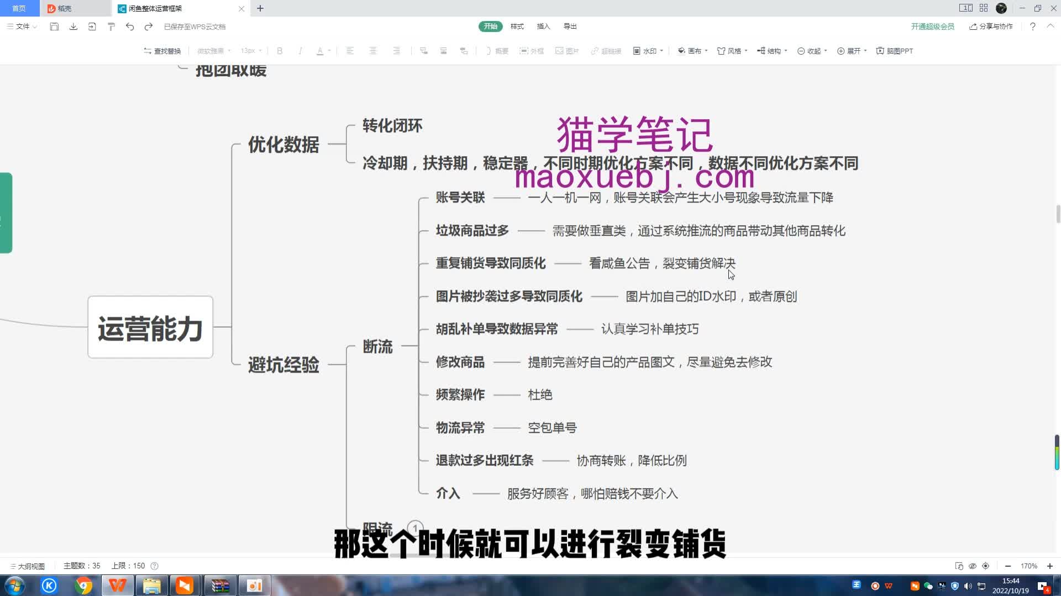Expand the 结构 structure dropdown
Viewport: 1061px width, 596px height.
771,50
